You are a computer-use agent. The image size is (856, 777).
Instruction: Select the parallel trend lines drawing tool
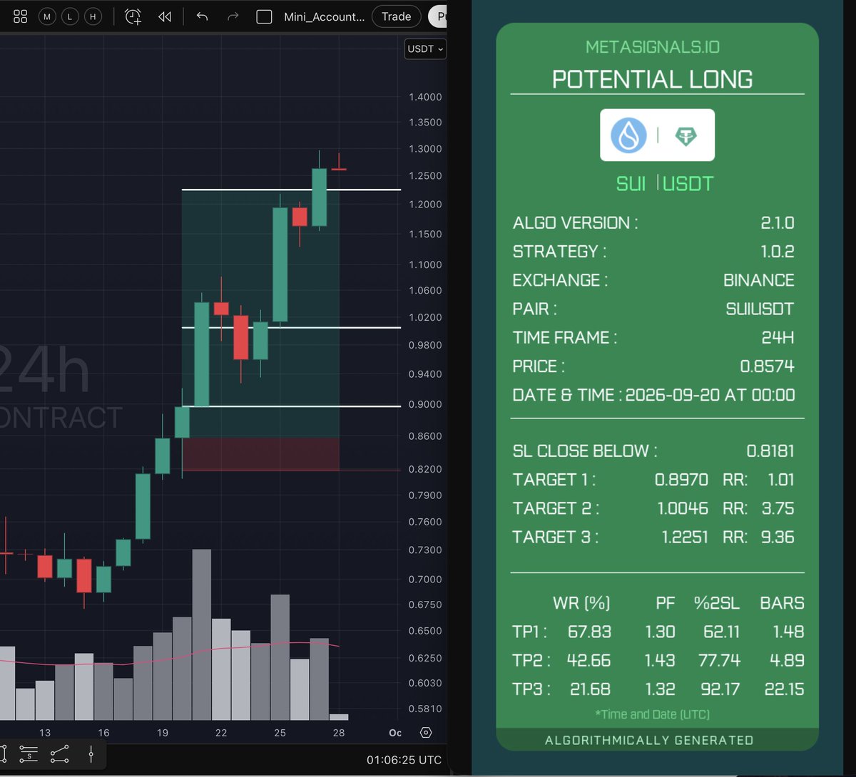[x=60, y=754]
